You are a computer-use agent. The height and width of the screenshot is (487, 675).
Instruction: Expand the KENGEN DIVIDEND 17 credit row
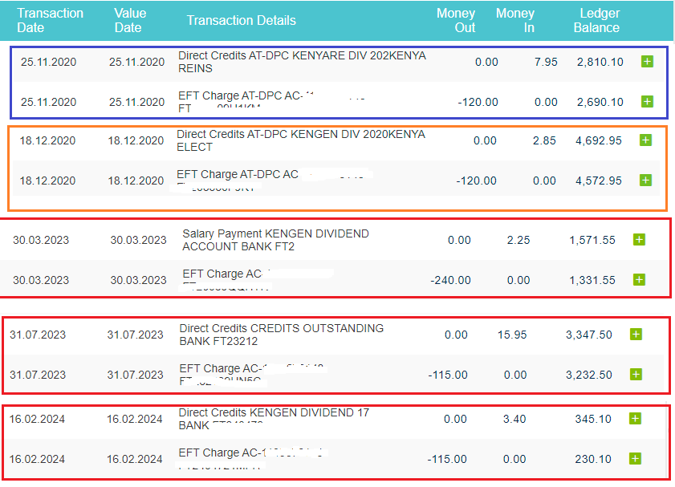click(635, 419)
